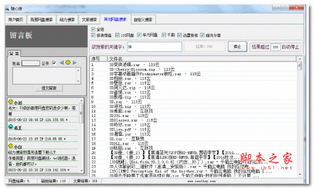Click message list scrollbar down arrow
Image resolution: width=314 pixels, height=189 pixels.
point(81,170)
